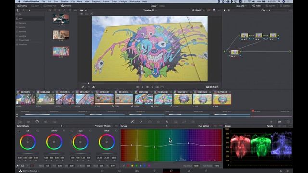
Task: Select green hue swatch below curves
Action: pos(137,166)
